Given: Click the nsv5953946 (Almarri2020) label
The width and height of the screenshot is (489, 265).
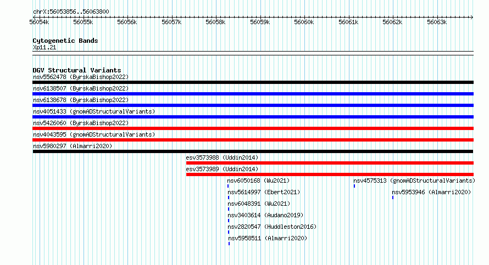Looking at the screenshot, I should tap(431, 193).
